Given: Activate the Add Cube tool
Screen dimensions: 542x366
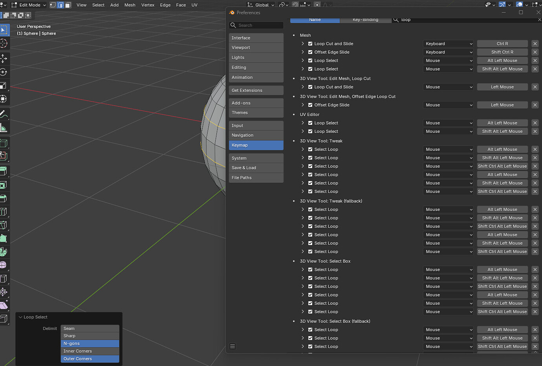Looking at the screenshot, I should pyautogui.click(x=4, y=143).
